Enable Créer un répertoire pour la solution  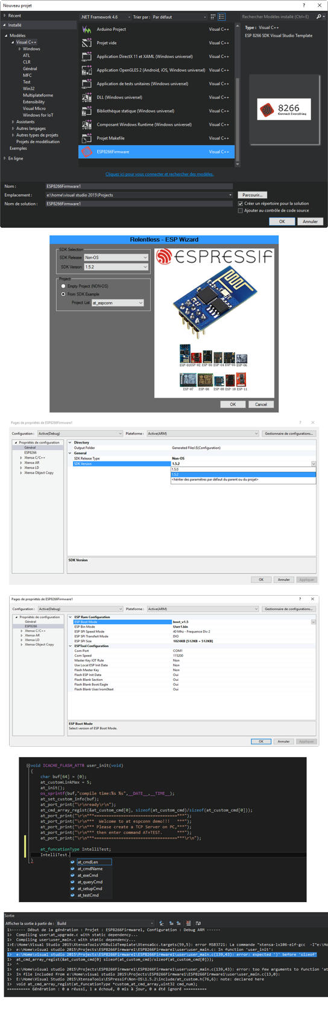coord(241,204)
